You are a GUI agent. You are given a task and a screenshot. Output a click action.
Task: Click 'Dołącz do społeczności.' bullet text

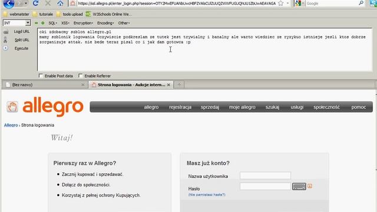86,184
